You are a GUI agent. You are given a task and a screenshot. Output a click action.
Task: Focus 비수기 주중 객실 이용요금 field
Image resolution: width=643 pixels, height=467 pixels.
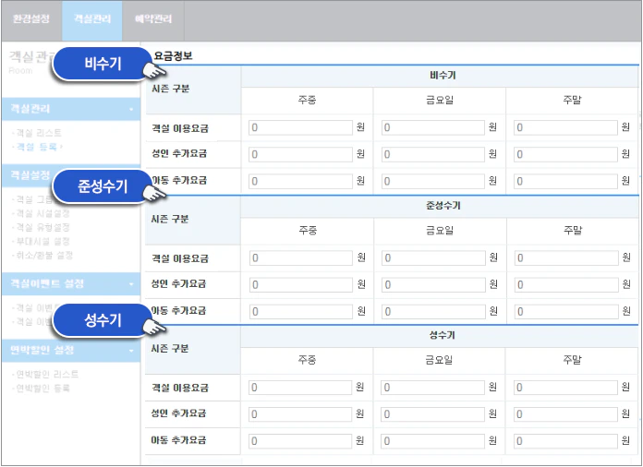[300, 127]
